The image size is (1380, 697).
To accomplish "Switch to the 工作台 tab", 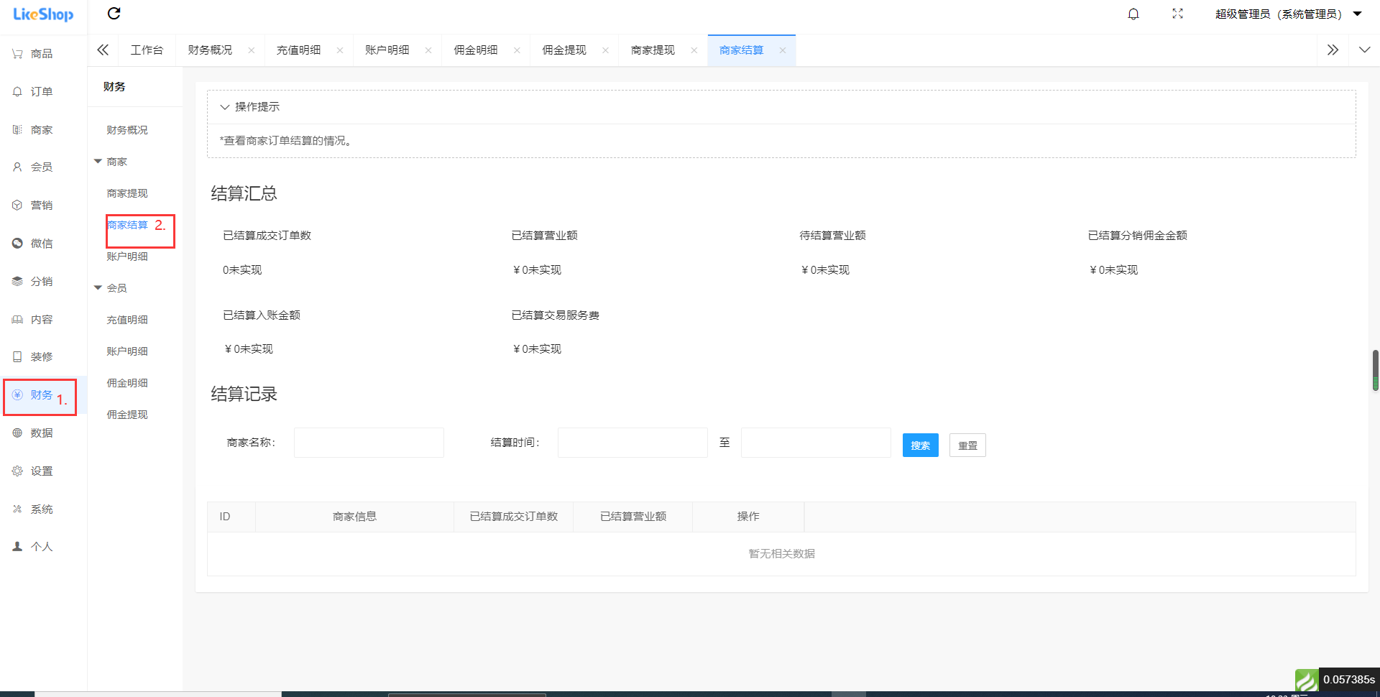I will tap(147, 50).
